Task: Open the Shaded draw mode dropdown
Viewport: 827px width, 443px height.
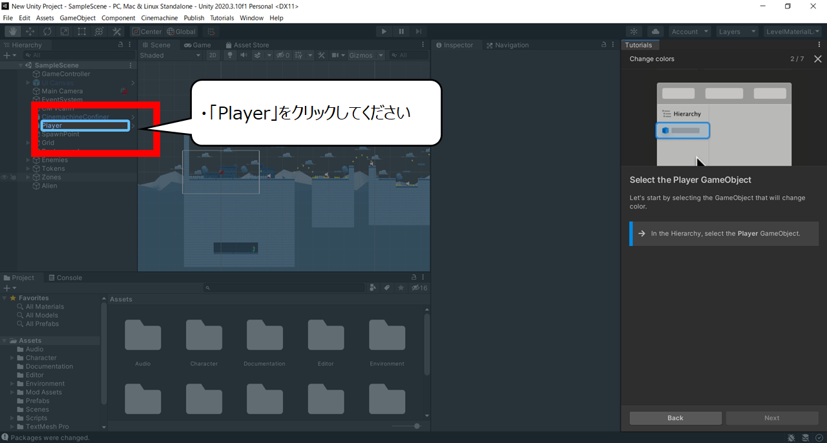Action: click(171, 56)
